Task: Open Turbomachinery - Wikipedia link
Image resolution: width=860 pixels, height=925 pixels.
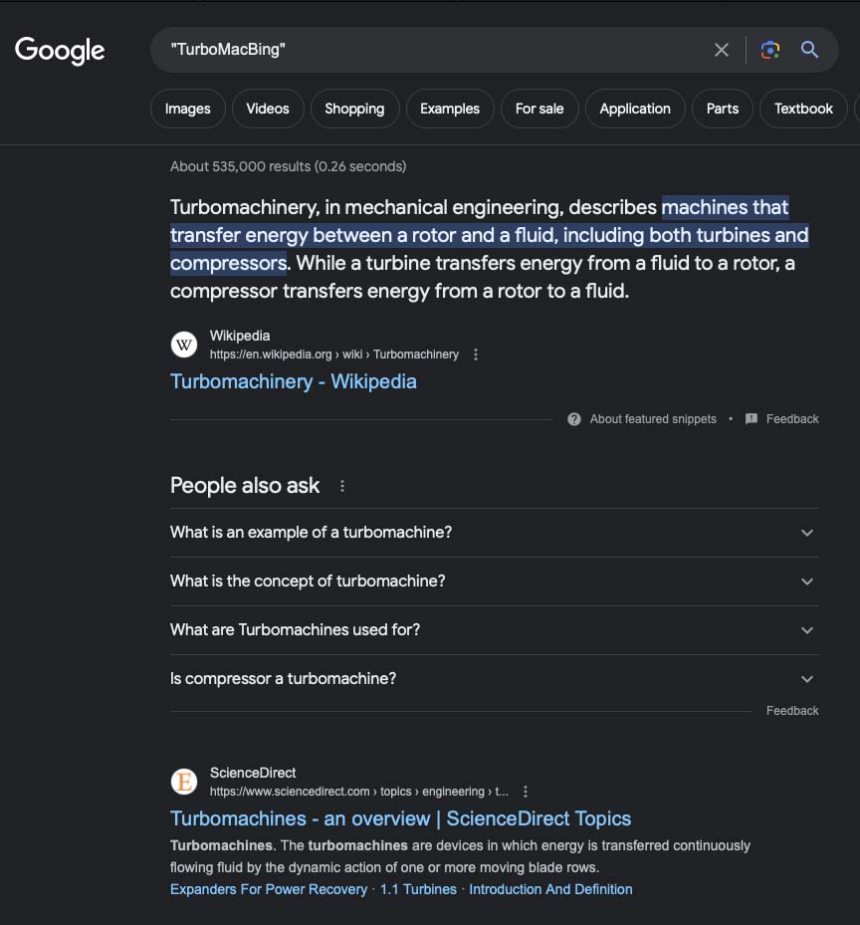Action: click(x=294, y=381)
